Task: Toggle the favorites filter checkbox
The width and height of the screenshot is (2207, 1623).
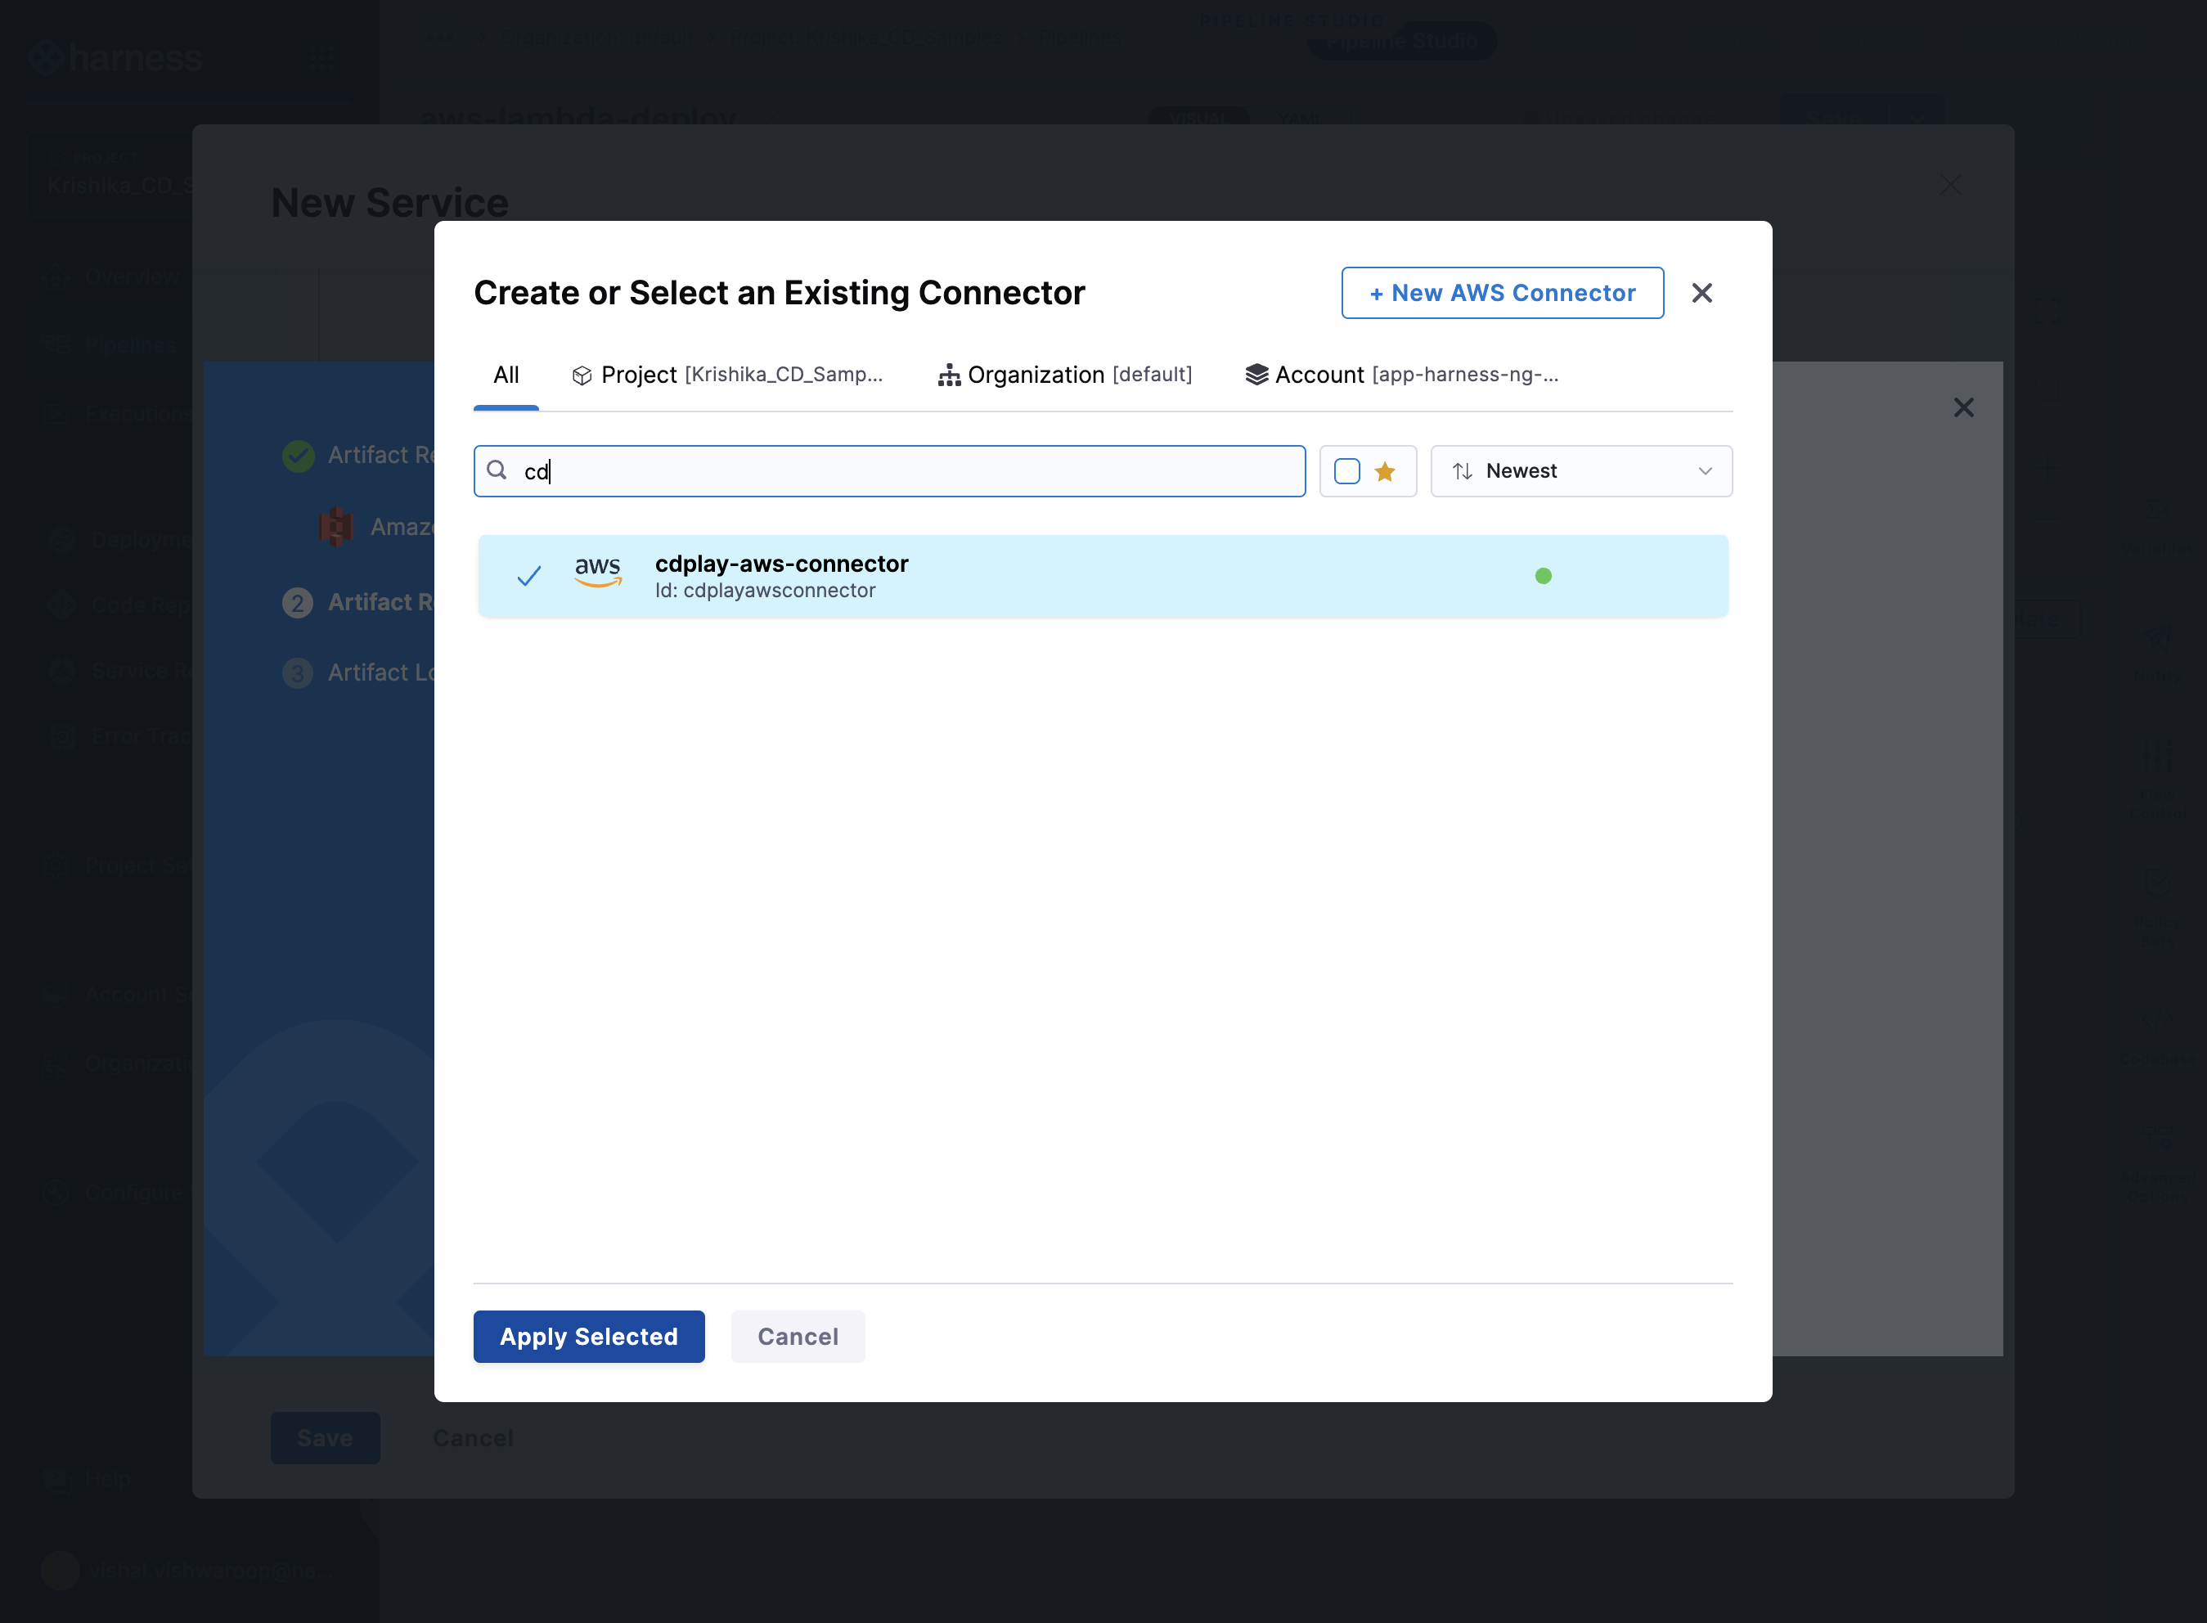Action: [x=1346, y=471]
